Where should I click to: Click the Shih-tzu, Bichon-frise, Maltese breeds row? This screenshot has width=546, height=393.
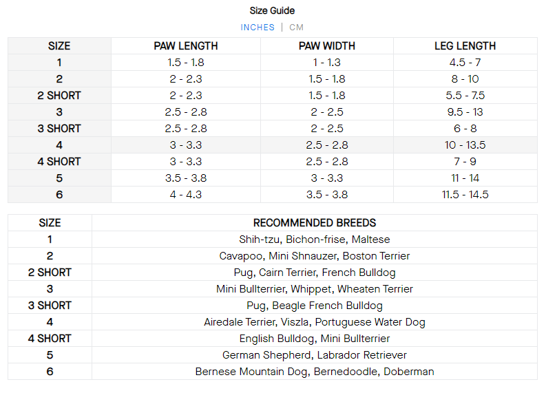[315, 240]
